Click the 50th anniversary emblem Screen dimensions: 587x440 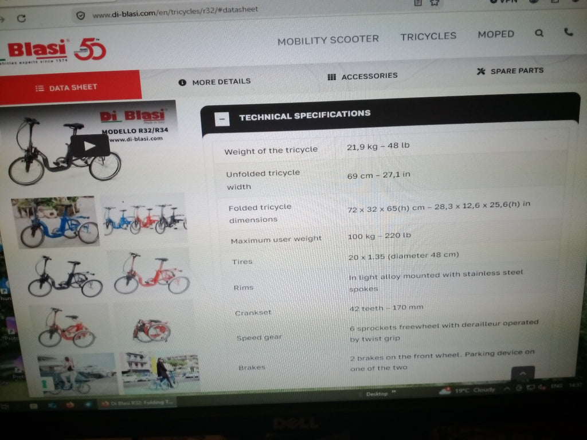pyautogui.click(x=90, y=49)
